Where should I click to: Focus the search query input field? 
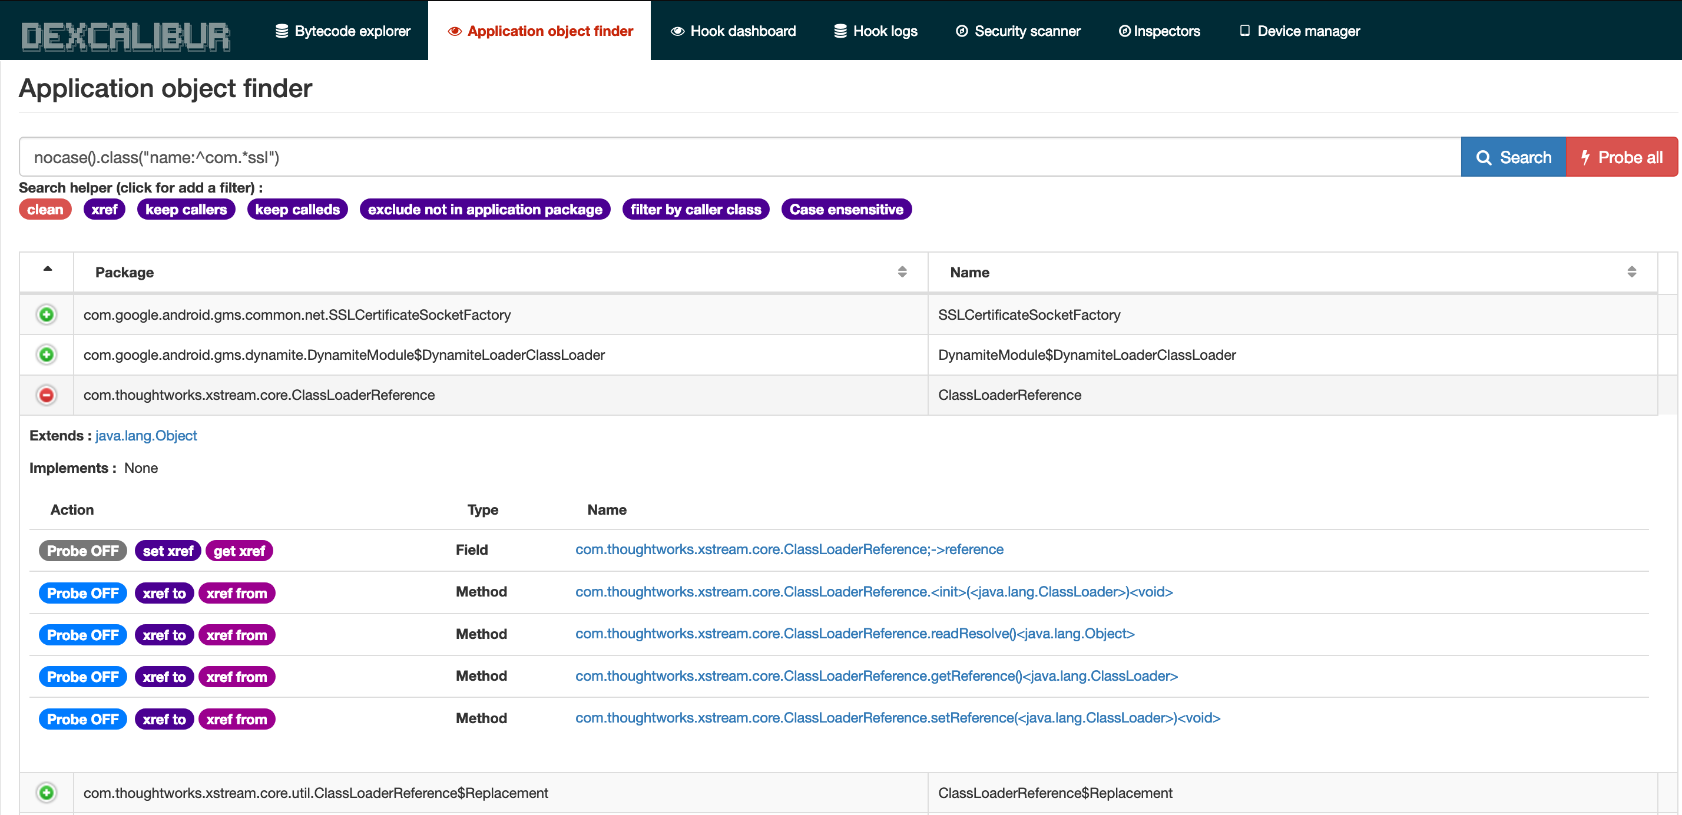click(x=738, y=157)
